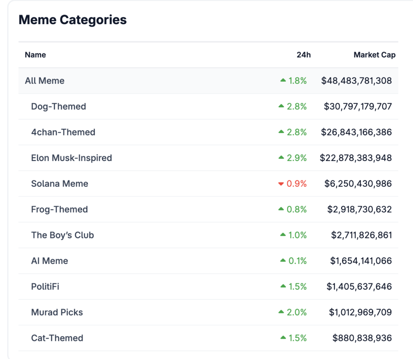Viewport: 413px width, 359px height.
Task: Click the All Meme row
Action: click(208, 81)
